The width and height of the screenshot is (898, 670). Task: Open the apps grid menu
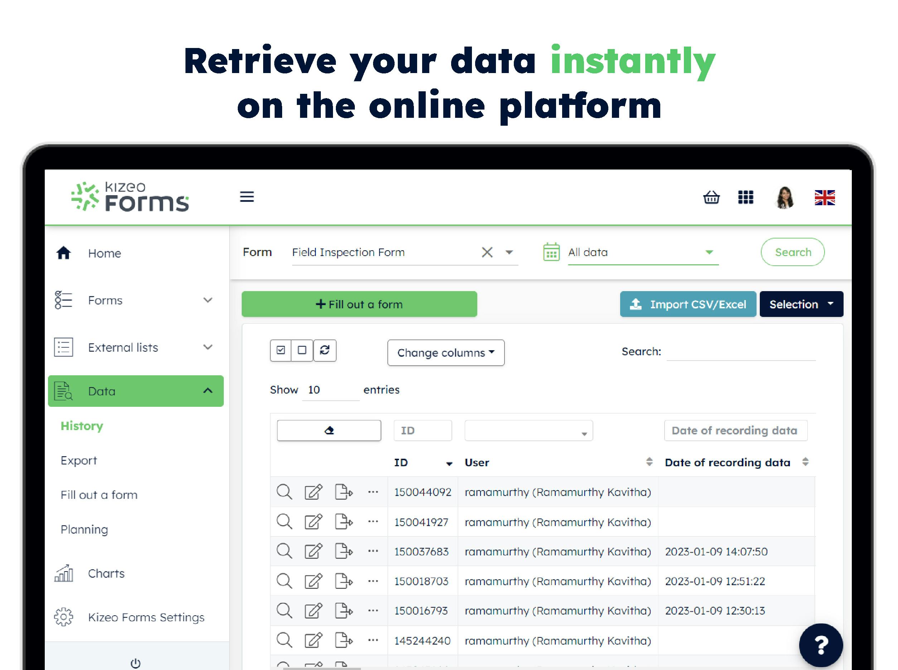(745, 198)
